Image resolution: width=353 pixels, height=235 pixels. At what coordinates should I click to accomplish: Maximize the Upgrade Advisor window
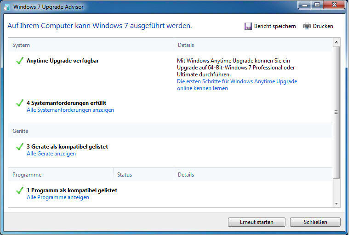point(317,5)
